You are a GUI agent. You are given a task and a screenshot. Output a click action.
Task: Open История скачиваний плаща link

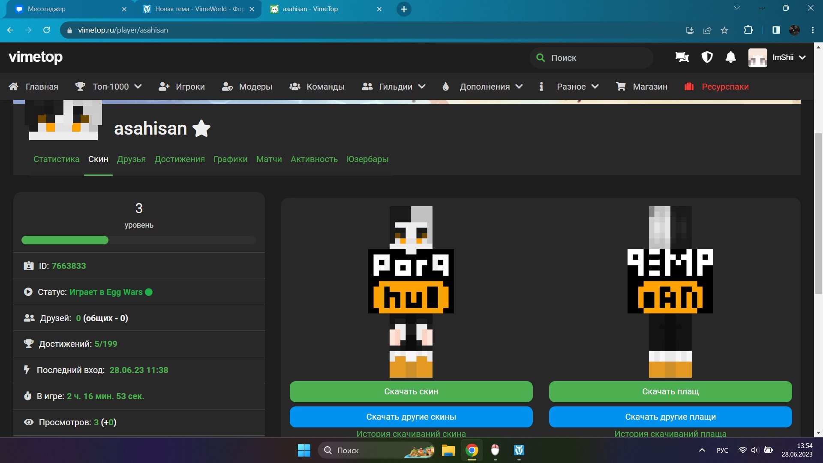(x=670, y=433)
